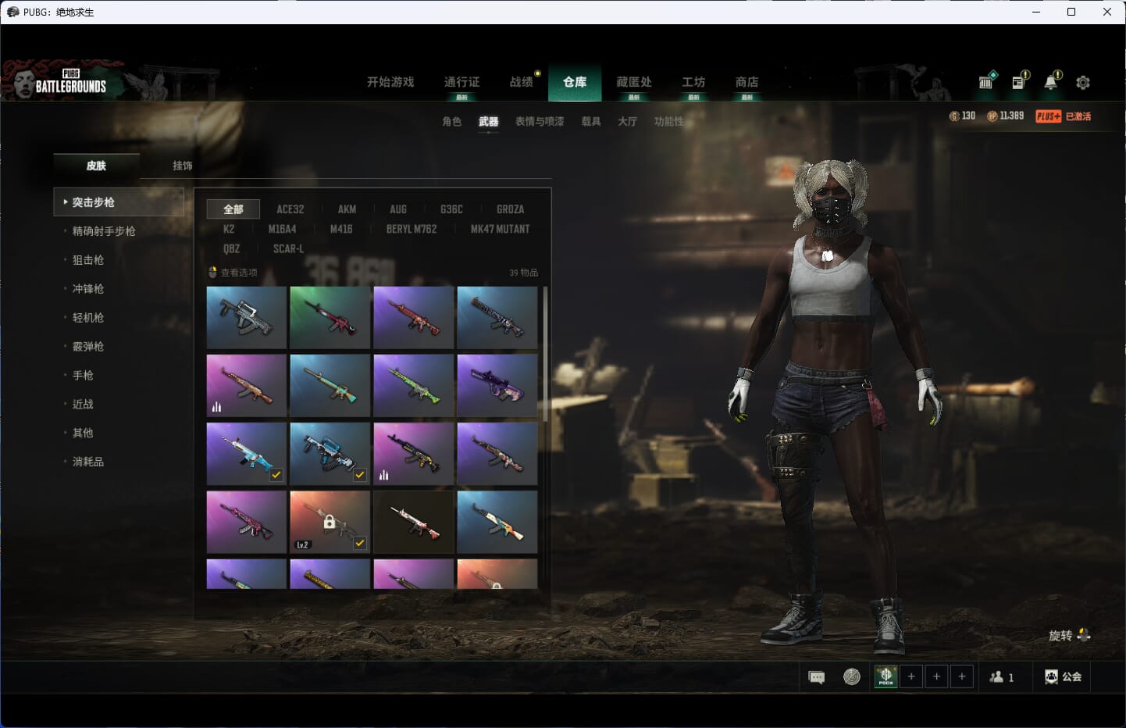Open the 商店 tab
Viewport: 1126px width, 728px height.
coord(747,82)
